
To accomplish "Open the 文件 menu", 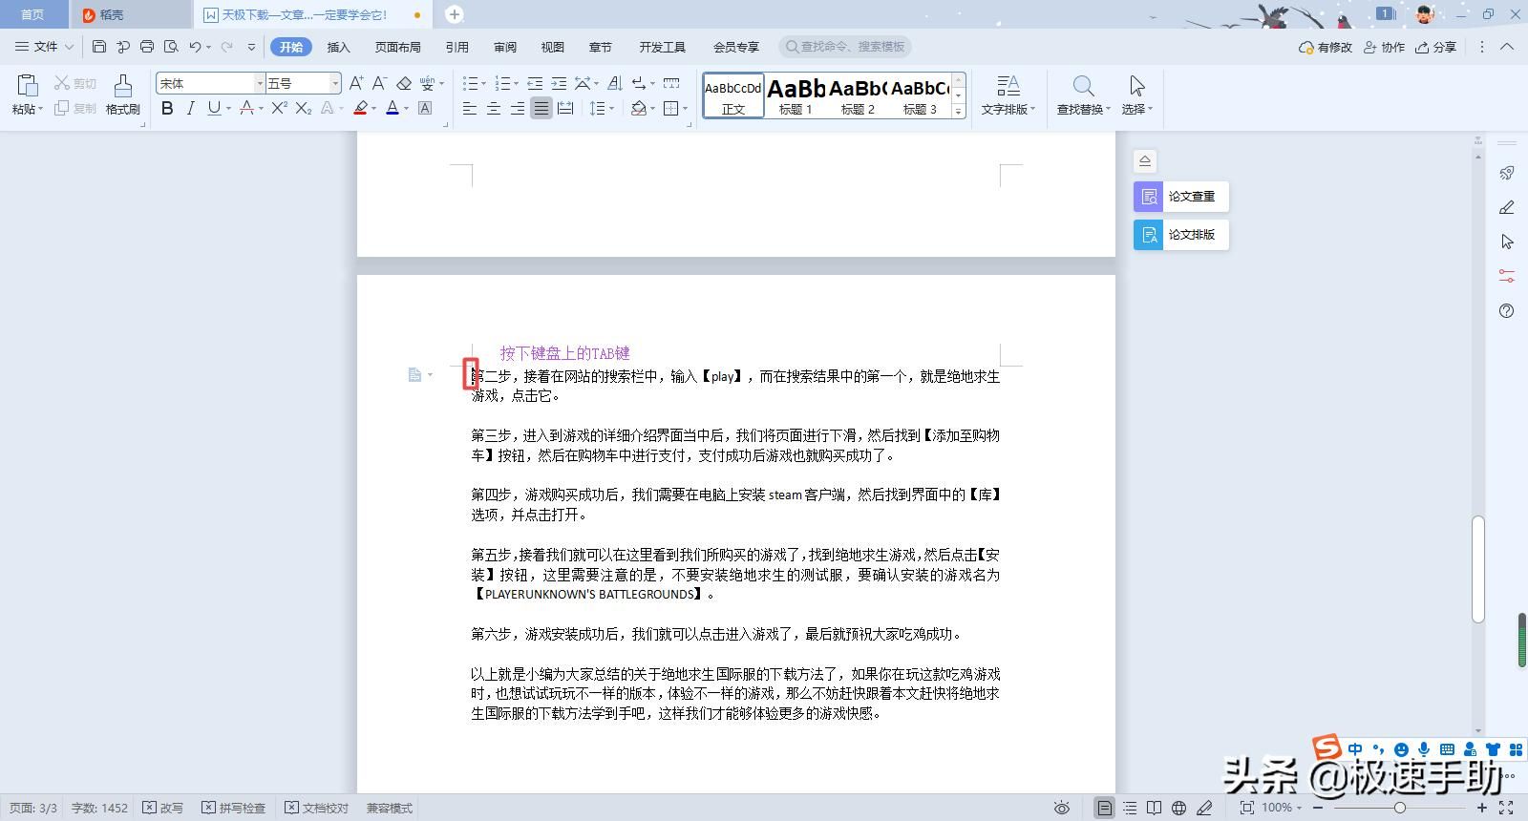I will pos(44,47).
